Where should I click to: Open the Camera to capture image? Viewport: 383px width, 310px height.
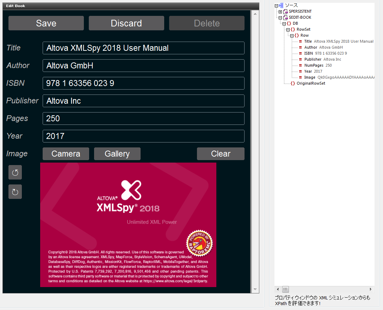[x=66, y=154]
